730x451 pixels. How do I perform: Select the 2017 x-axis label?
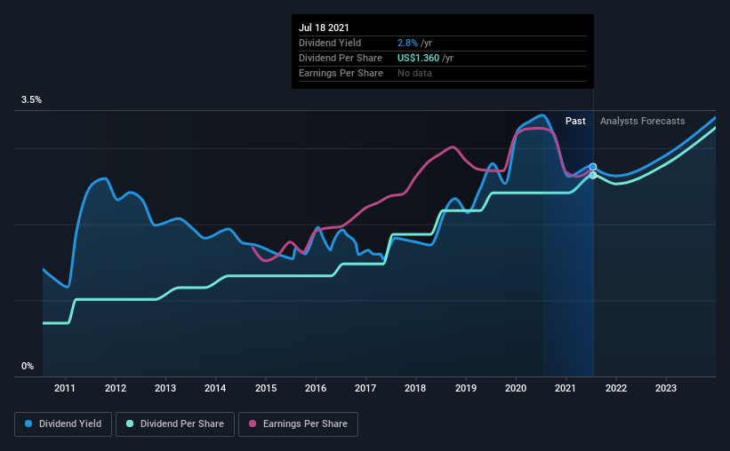coord(365,388)
